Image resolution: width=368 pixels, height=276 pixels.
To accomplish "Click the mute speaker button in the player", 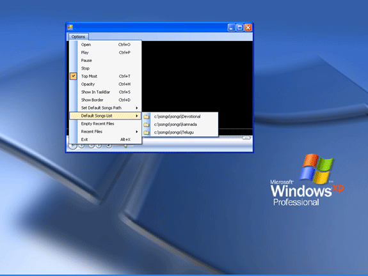I will [109, 146].
